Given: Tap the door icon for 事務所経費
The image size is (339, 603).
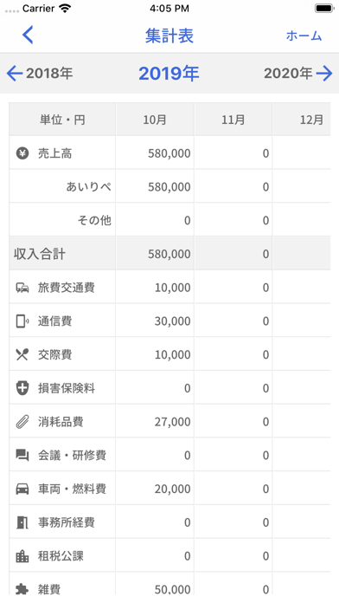Looking at the screenshot, I should [22, 522].
